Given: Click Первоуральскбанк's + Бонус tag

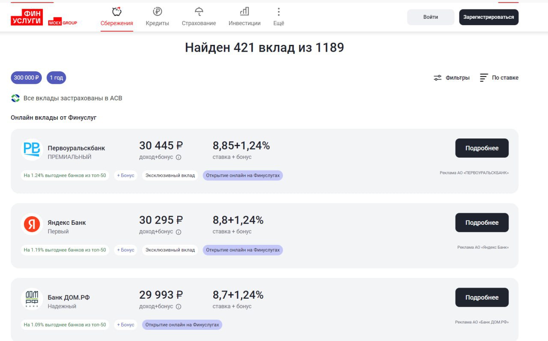Looking at the screenshot, I should [x=125, y=175].
